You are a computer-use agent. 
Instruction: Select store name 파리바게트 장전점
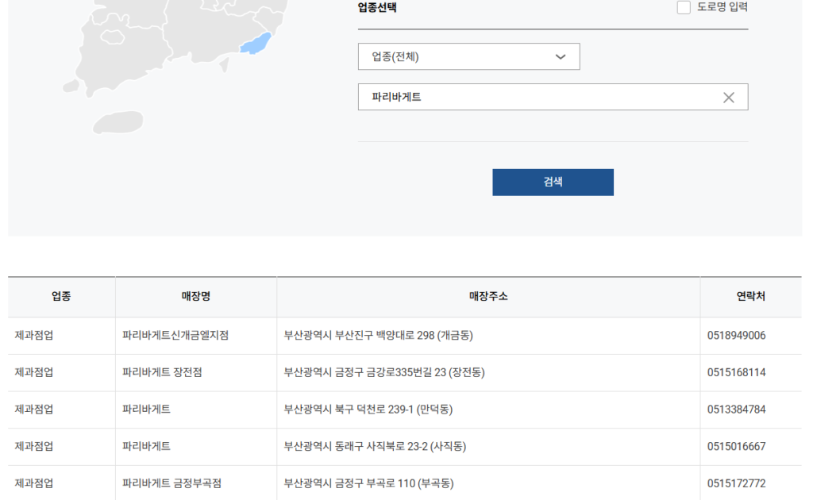pos(162,372)
